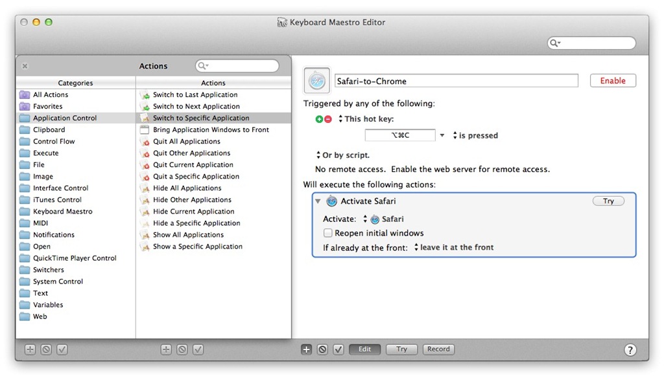
Task: Select the Clipboard category
Action: [49, 129]
